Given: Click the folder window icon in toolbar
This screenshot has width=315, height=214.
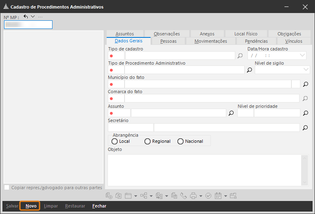Looking at the screenshot, I should point(128,196).
